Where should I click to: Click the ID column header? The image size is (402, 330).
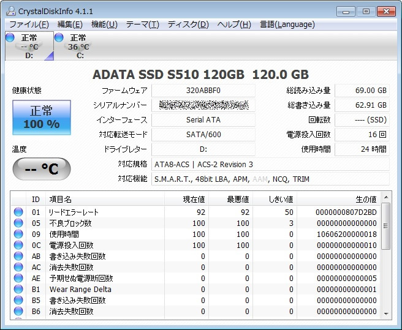pyautogui.click(x=36, y=199)
